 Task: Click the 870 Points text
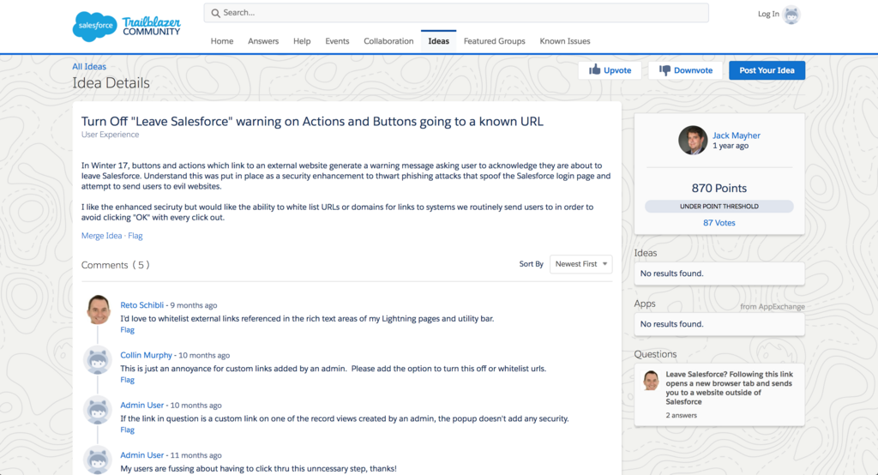[x=719, y=189]
